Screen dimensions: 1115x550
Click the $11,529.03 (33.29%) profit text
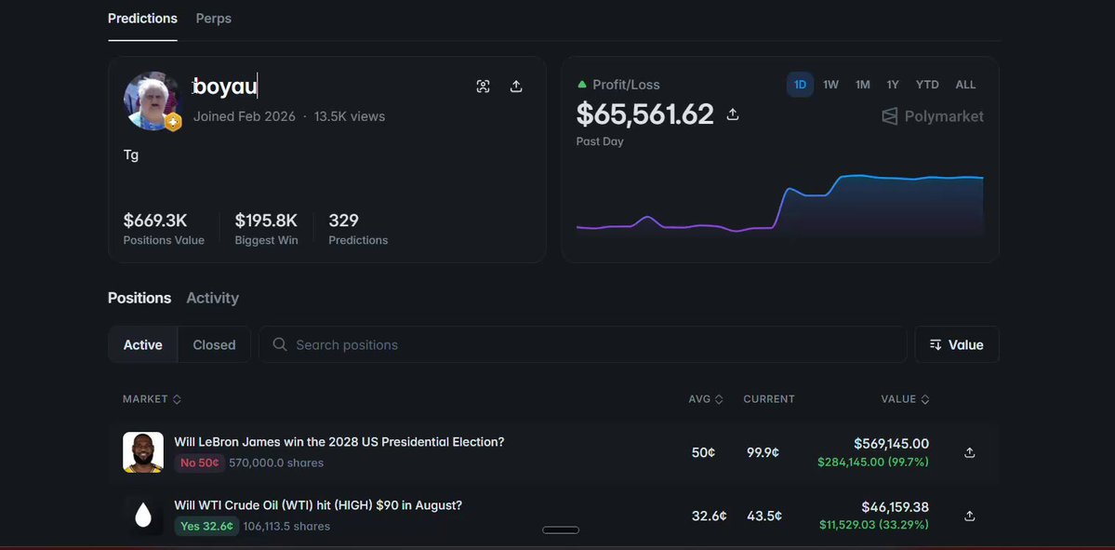[x=873, y=526]
